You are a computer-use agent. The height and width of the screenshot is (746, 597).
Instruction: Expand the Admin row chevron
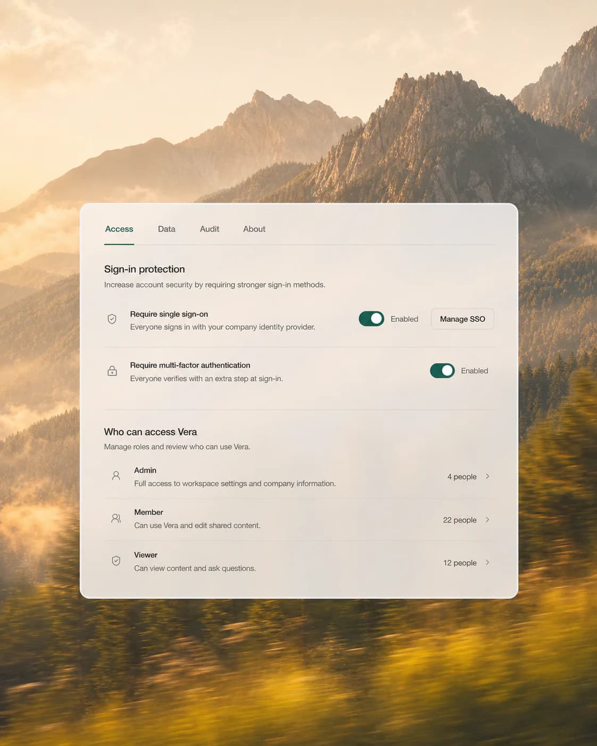pyautogui.click(x=487, y=476)
